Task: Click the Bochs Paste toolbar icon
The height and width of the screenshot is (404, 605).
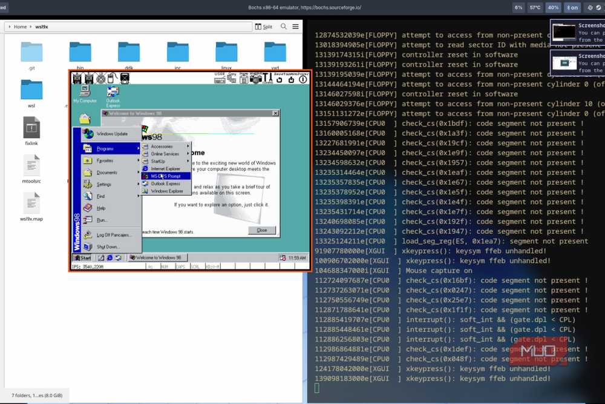Action: pos(243,78)
